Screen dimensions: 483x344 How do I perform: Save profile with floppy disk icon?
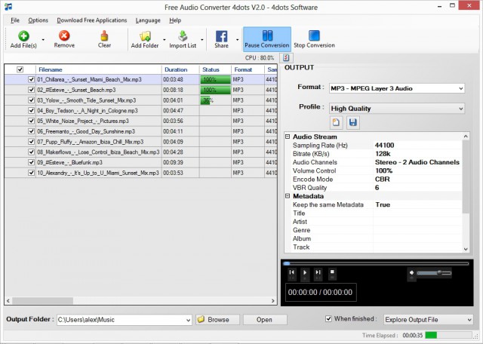[353, 123]
